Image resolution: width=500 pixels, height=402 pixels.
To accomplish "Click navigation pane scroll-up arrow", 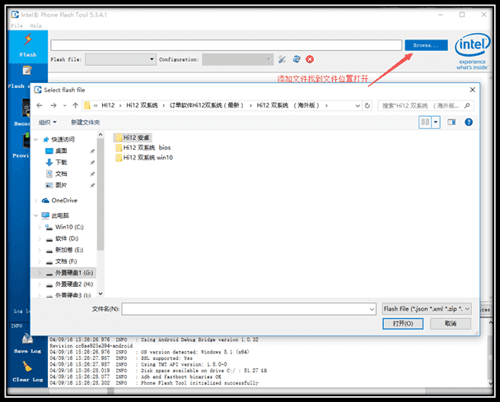I will [x=100, y=135].
